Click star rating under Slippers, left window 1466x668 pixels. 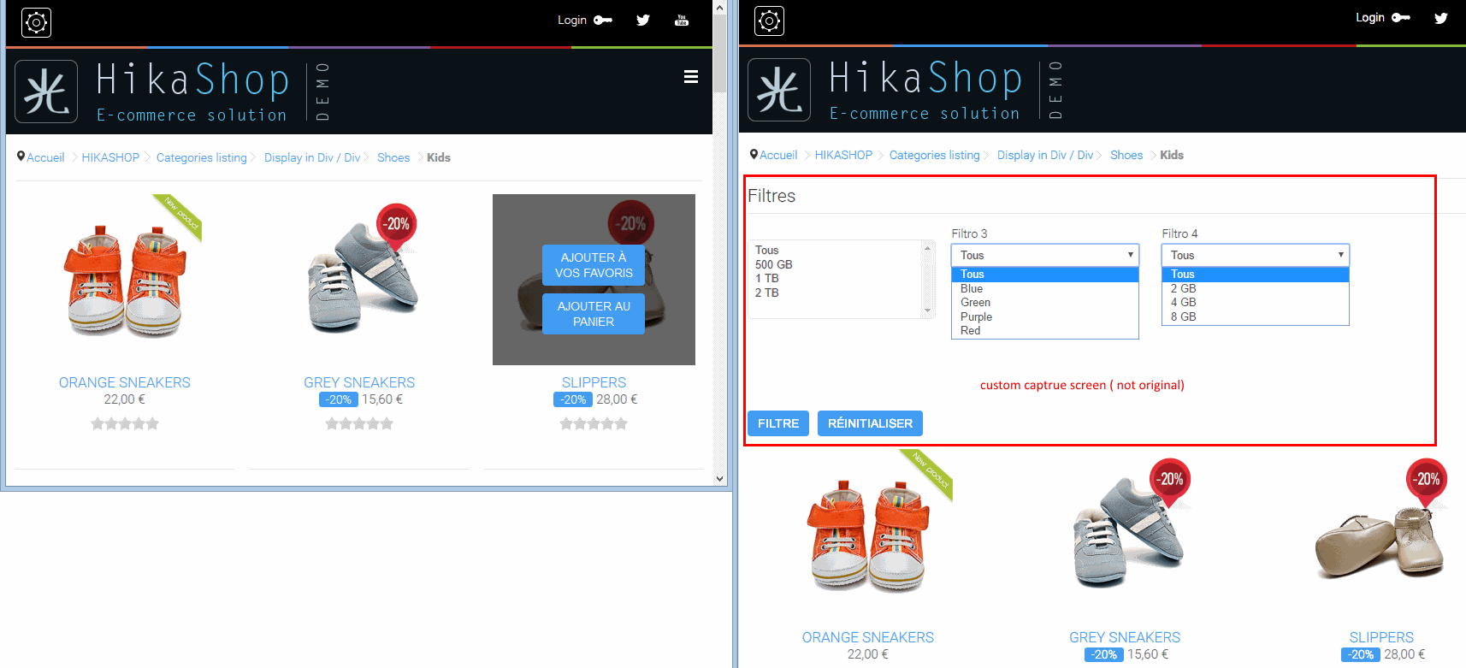pos(594,423)
